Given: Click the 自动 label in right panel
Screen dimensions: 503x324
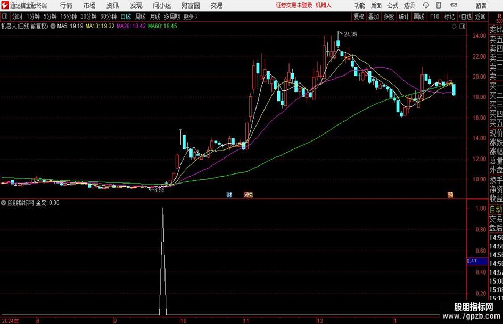Looking at the screenshot, I should [x=496, y=209].
